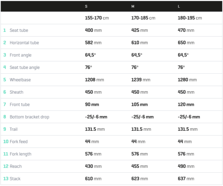This screenshot has height=186, width=223.
Task: Click the Seat tube angle label
Action: point(25,67)
